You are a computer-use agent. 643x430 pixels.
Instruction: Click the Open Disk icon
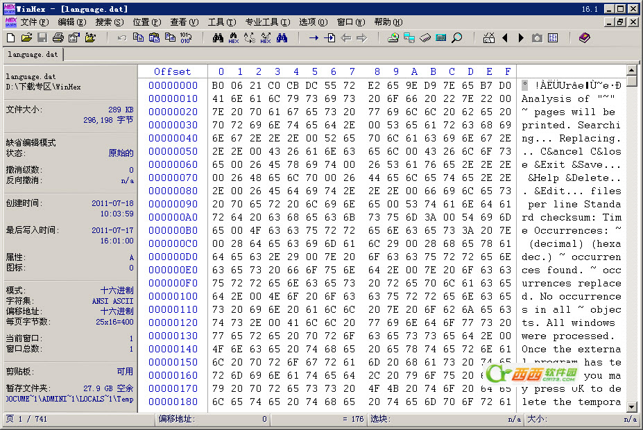tap(393, 38)
